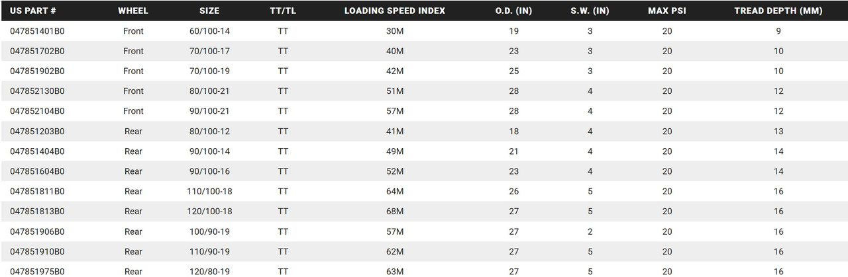The image size is (848, 277).
Task: Click the WHEEL column header
Action: click(133, 11)
